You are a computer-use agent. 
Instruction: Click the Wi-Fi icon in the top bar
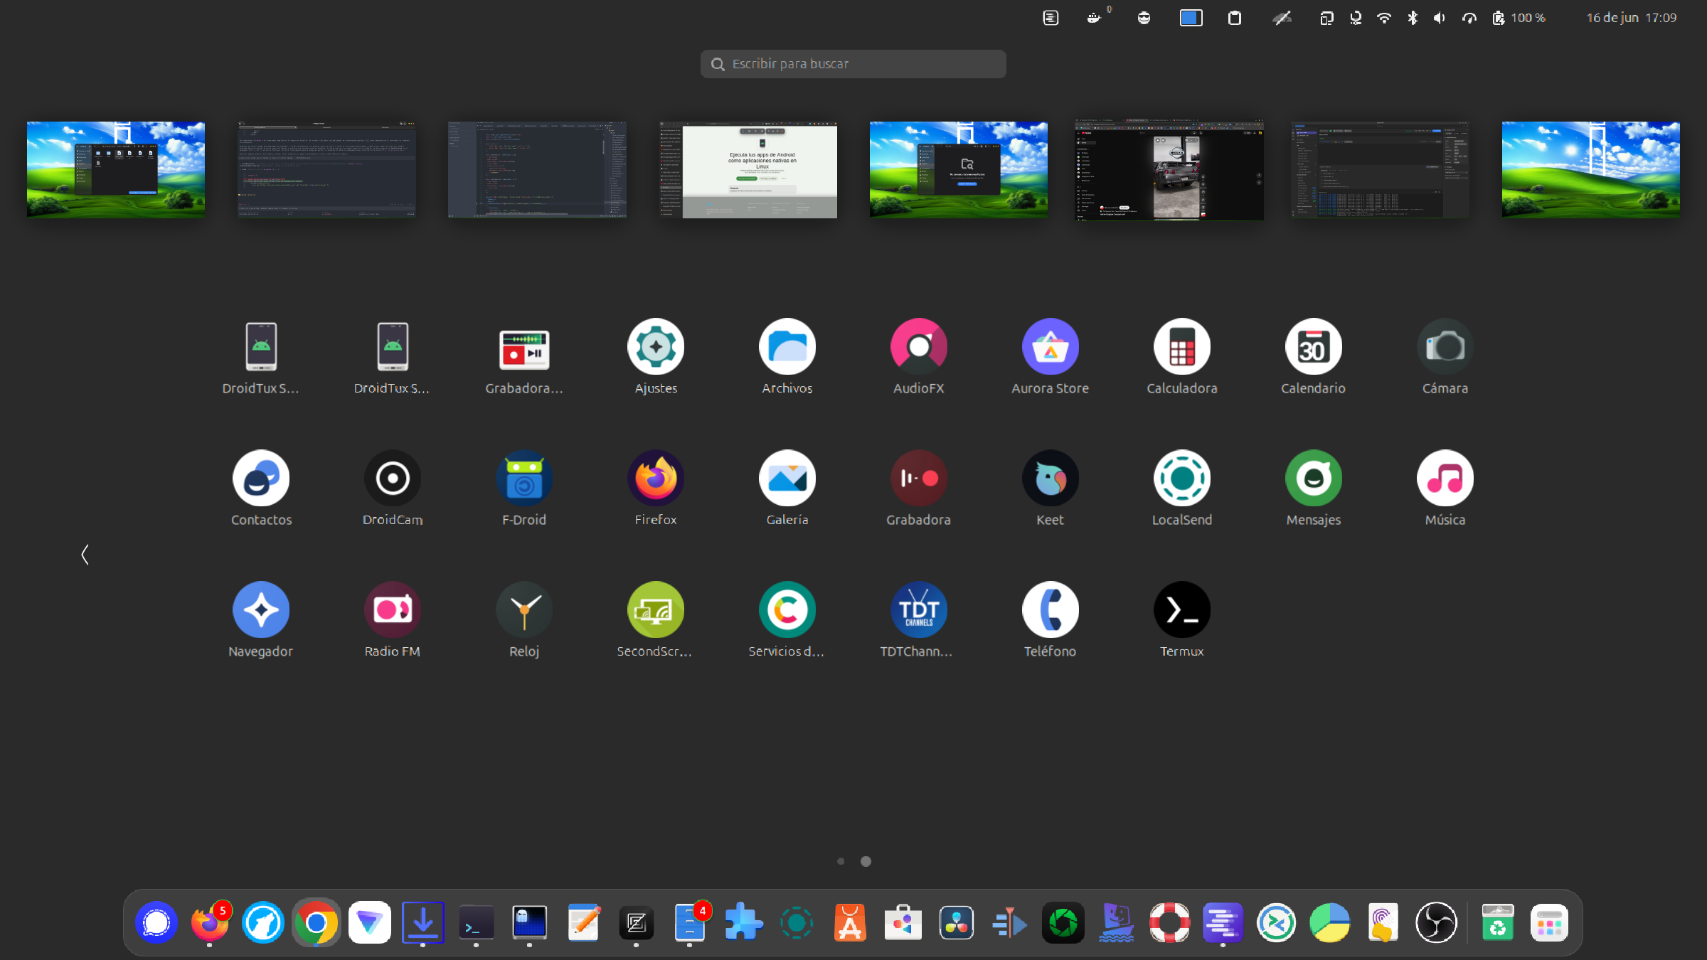click(x=1384, y=18)
